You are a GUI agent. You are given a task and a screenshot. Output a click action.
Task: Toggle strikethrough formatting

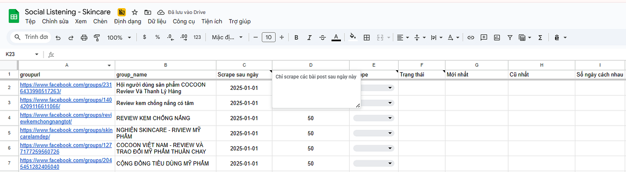click(x=322, y=37)
